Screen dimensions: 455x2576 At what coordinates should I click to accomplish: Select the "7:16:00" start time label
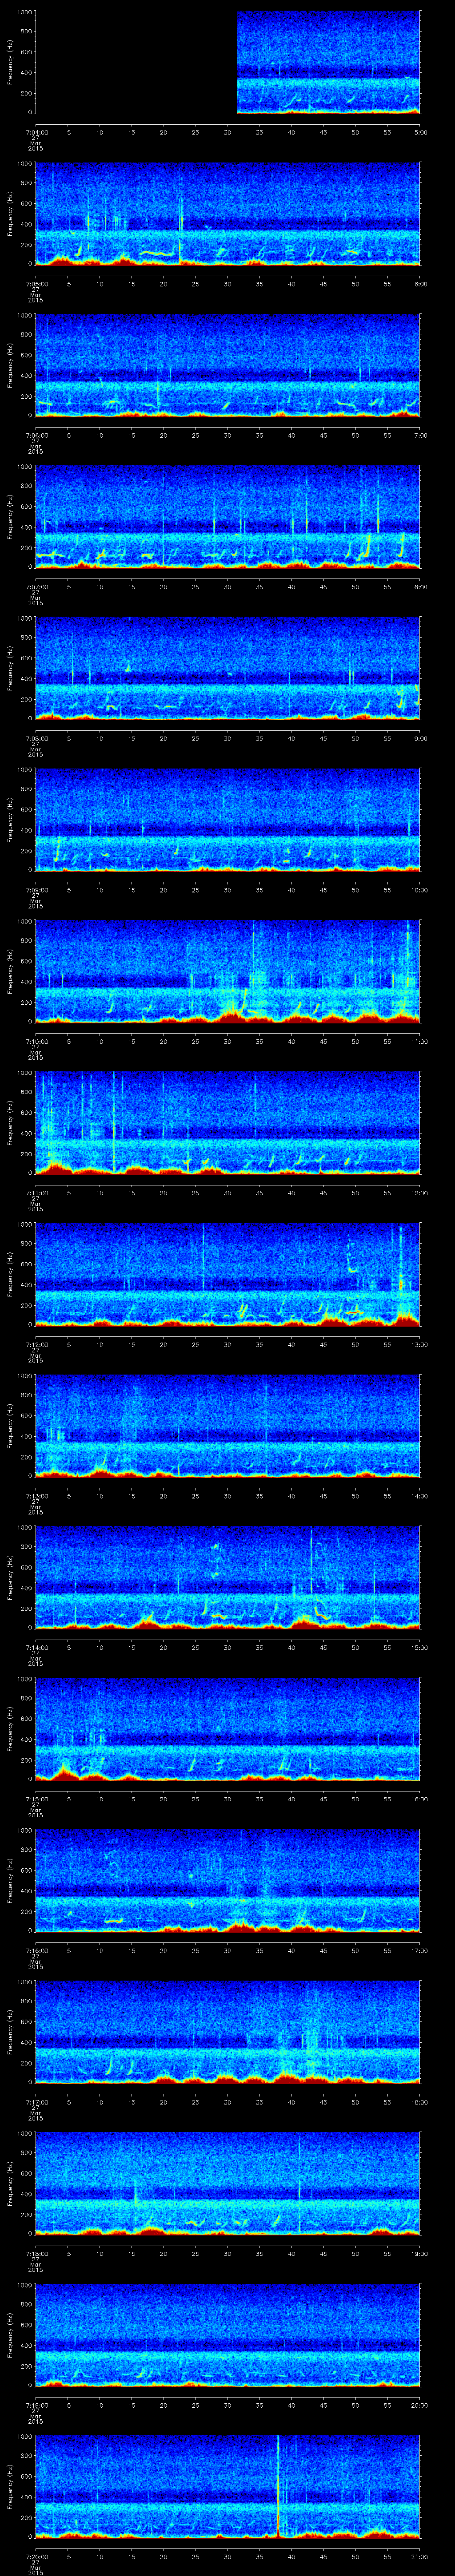36,1950
